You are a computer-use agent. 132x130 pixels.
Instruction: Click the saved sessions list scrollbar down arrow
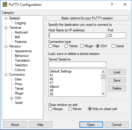pos(103,94)
